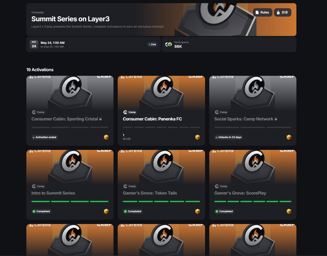Click Camp logo on ScorePlay card
Viewport: 327px width, 256px height.
(217, 186)
